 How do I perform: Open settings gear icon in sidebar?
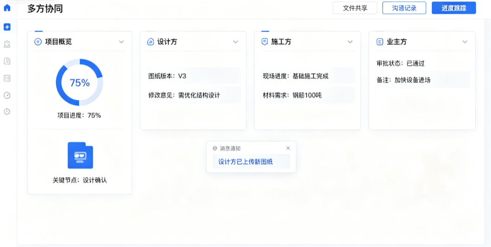(7, 111)
